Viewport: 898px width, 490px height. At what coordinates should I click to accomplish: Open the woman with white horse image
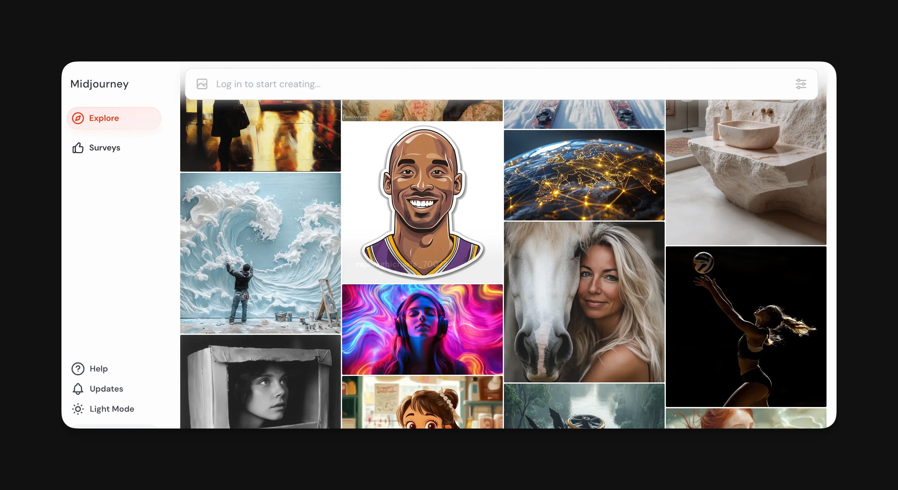[x=584, y=302]
